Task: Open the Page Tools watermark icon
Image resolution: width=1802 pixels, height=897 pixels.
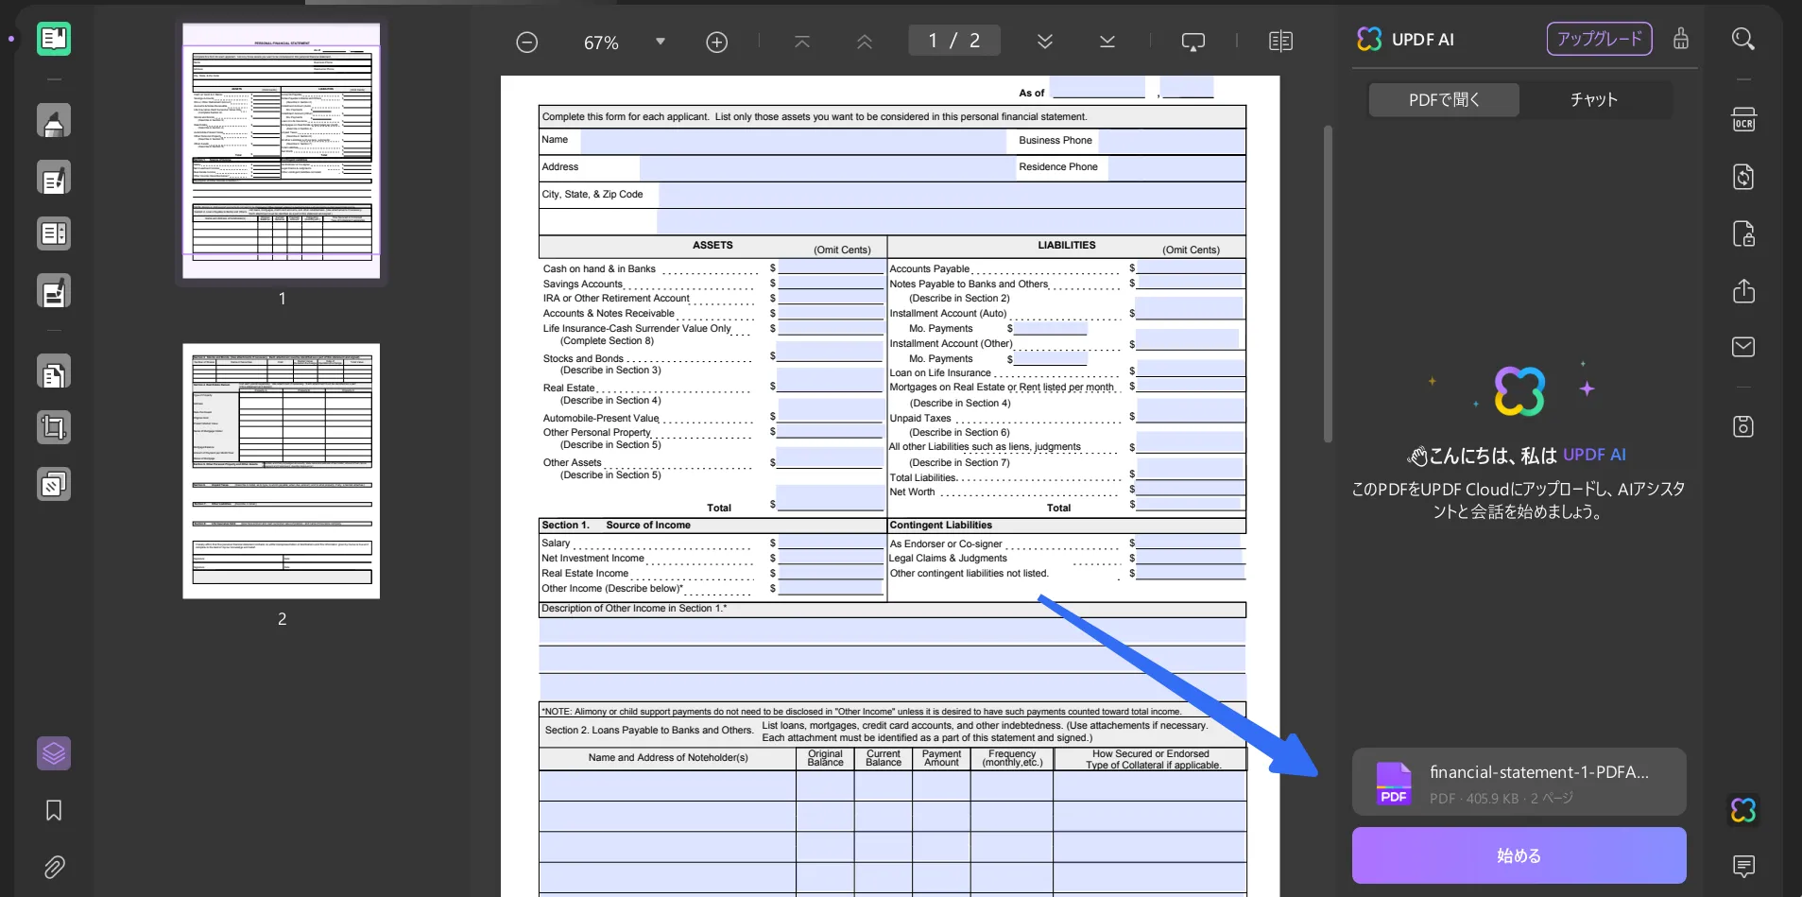Action: tap(54, 485)
